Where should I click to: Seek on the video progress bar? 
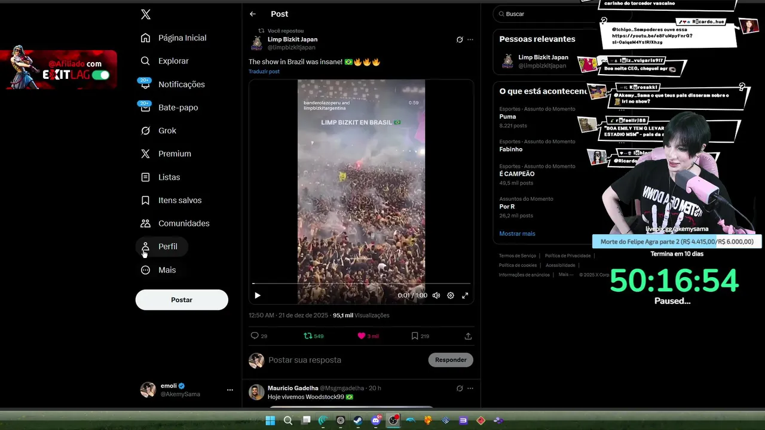(x=362, y=284)
